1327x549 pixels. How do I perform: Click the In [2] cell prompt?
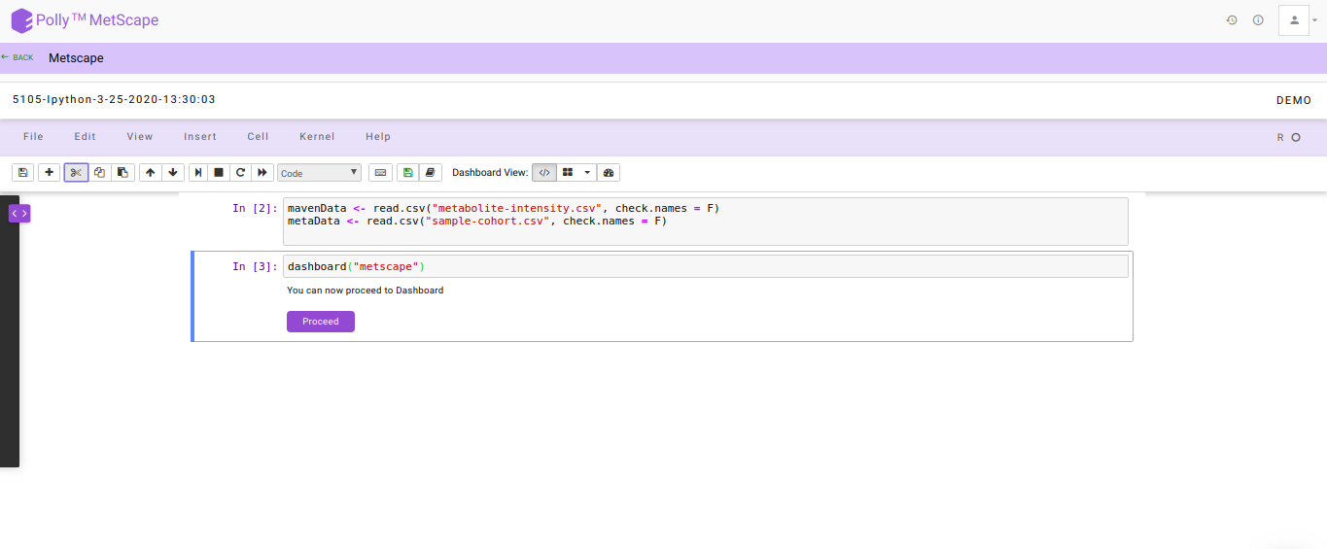point(255,208)
